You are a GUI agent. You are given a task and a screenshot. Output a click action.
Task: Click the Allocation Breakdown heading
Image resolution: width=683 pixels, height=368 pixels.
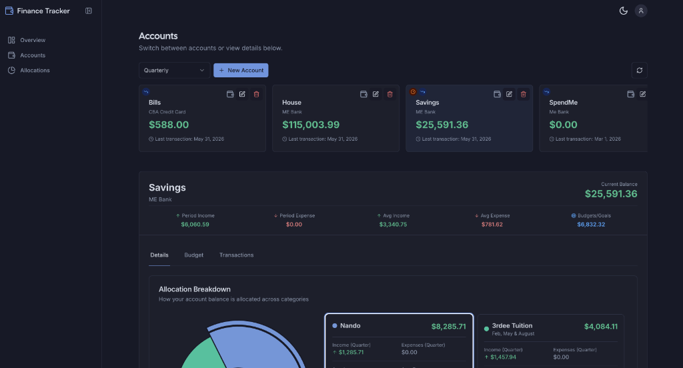[195, 289]
